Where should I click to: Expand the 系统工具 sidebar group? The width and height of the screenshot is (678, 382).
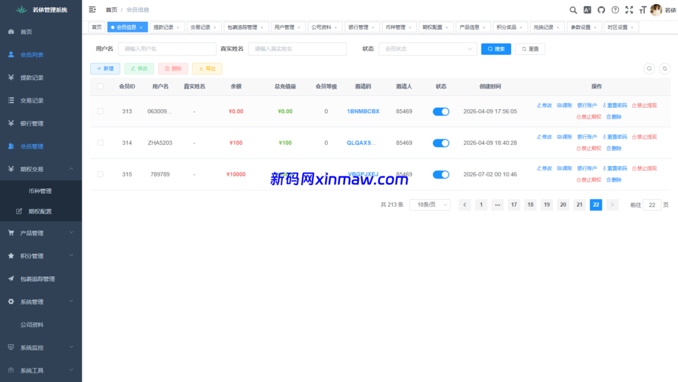(x=41, y=370)
